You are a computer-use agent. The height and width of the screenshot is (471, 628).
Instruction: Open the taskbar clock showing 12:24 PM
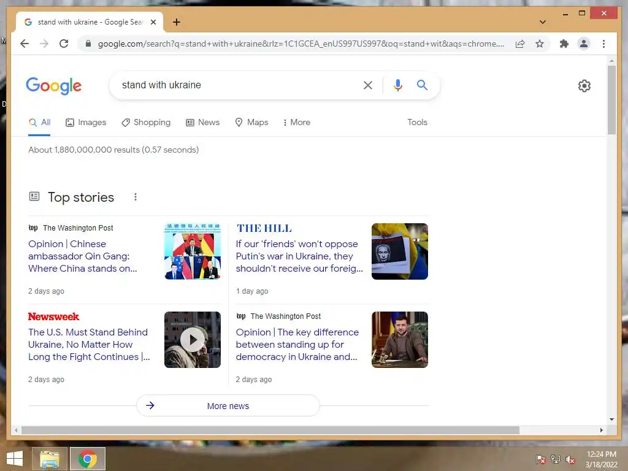coord(602,459)
